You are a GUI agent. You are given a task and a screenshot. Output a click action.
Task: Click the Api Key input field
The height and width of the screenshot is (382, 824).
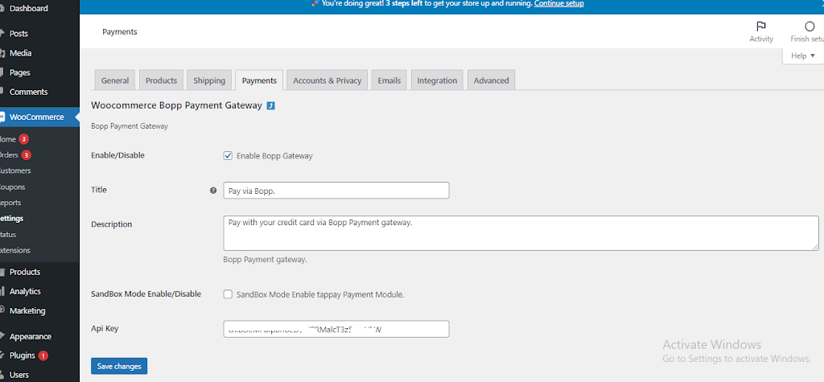point(336,329)
